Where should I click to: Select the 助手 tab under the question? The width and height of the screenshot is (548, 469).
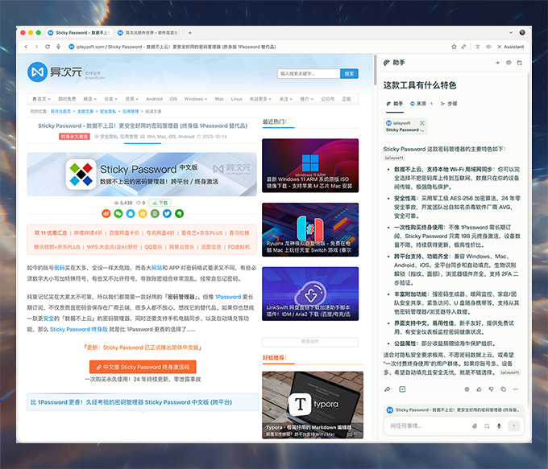[x=395, y=104]
